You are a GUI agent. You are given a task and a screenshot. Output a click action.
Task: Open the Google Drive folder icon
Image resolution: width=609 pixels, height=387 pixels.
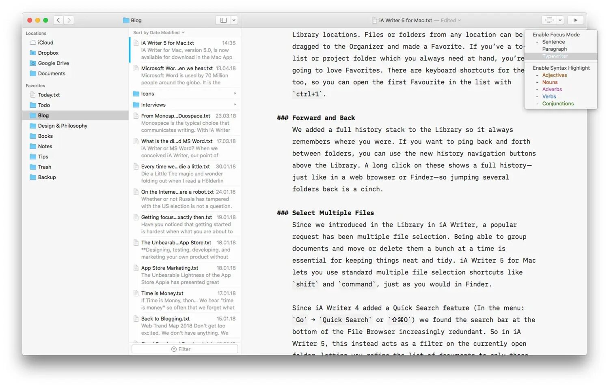33,63
